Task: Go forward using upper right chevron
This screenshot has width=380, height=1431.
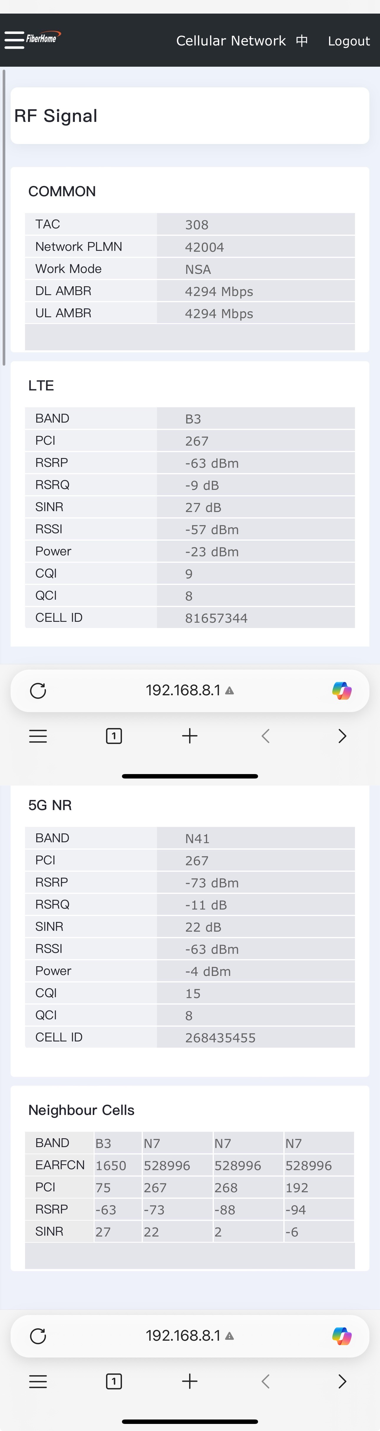Action: click(342, 736)
